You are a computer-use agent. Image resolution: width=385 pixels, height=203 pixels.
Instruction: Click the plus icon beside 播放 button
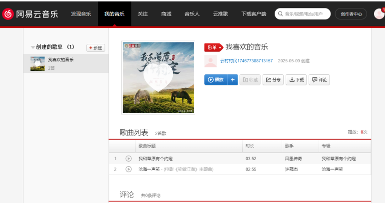coord(233,80)
